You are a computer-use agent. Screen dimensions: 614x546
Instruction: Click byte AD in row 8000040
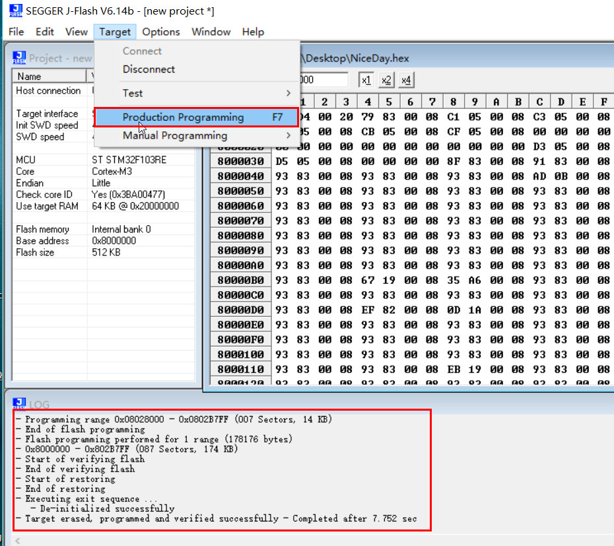539,176
